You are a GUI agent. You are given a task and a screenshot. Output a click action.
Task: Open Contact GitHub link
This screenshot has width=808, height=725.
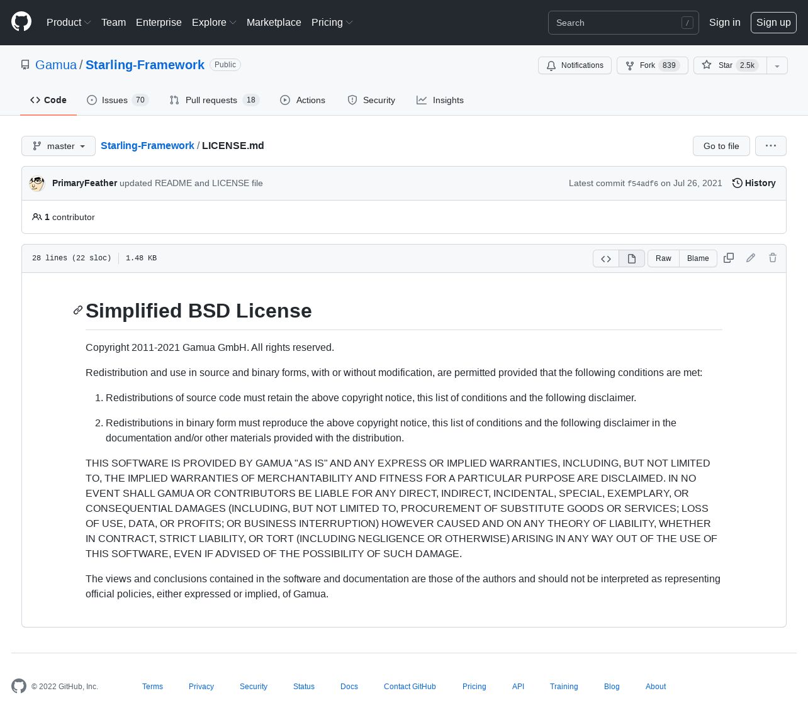click(410, 687)
